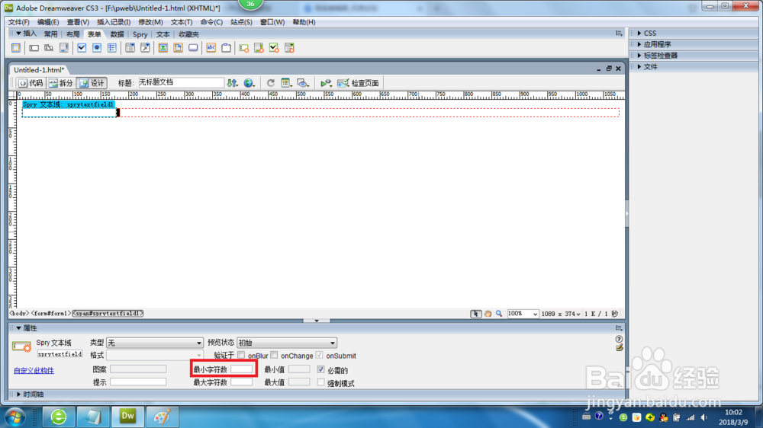Open the property inspector help icon
Viewport: 763px width, 428px height.
pyautogui.click(x=619, y=339)
